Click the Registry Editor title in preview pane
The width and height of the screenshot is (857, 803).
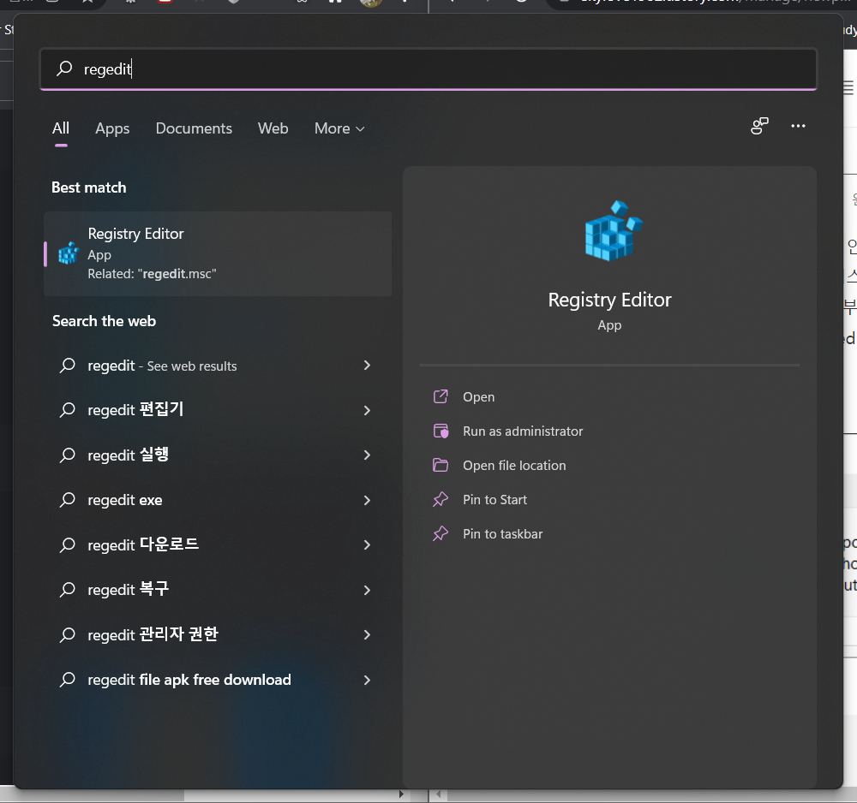(609, 300)
